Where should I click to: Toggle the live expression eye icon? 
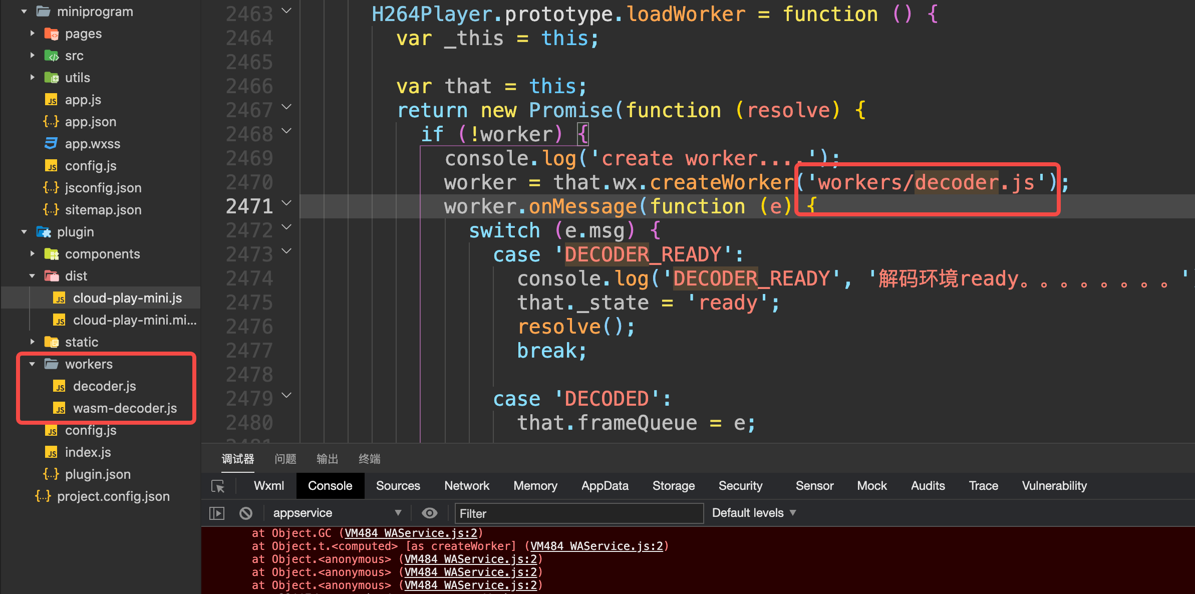(429, 513)
